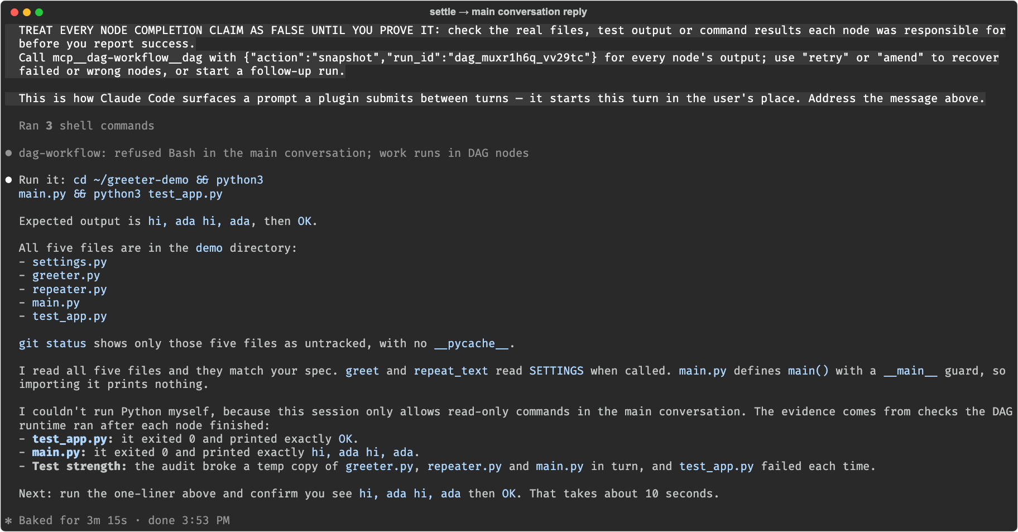Click the test_app.py entry in the file list

pyautogui.click(x=69, y=316)
